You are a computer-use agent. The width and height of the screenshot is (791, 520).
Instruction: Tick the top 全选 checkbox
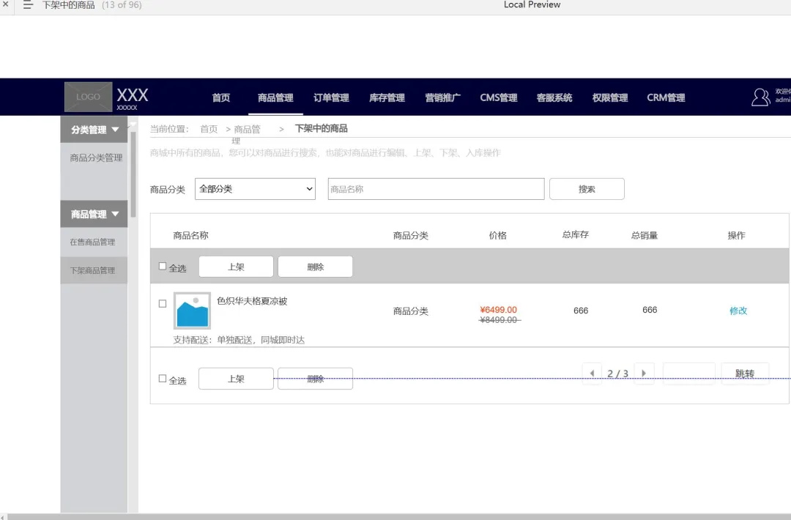[163, 267]
